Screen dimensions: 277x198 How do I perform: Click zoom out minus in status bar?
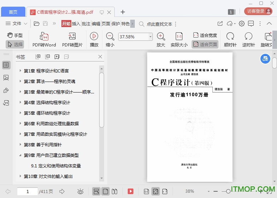tap(216, 191)
